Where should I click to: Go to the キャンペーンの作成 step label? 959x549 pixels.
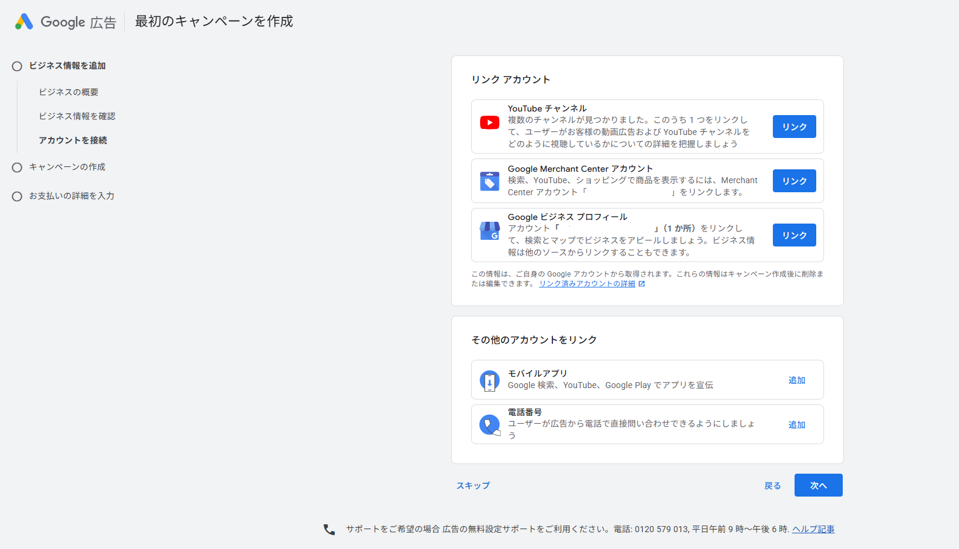coord(67,167)
